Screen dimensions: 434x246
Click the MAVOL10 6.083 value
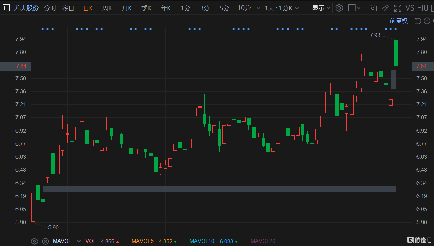[227, 241]
